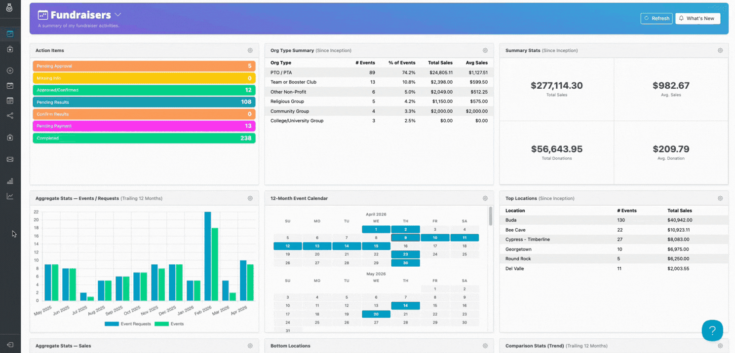Open the Missing Info action item bar
The width and height of the screenshot is (735, 353).
click(x=144, y=78)
